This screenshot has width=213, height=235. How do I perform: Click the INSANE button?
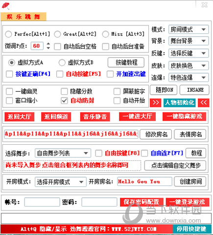click(194, 90)
